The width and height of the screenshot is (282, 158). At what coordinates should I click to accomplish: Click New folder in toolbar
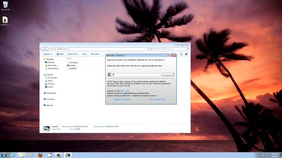click(95, 54)
